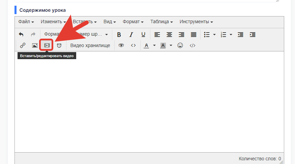Preview content with eye icon
Image resolution: width=295 pixels, height=164 pixels.
pos(121,45)
